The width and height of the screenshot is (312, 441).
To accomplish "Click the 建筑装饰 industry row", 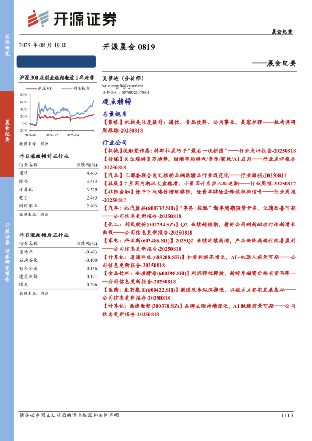I will pos(58,277).
